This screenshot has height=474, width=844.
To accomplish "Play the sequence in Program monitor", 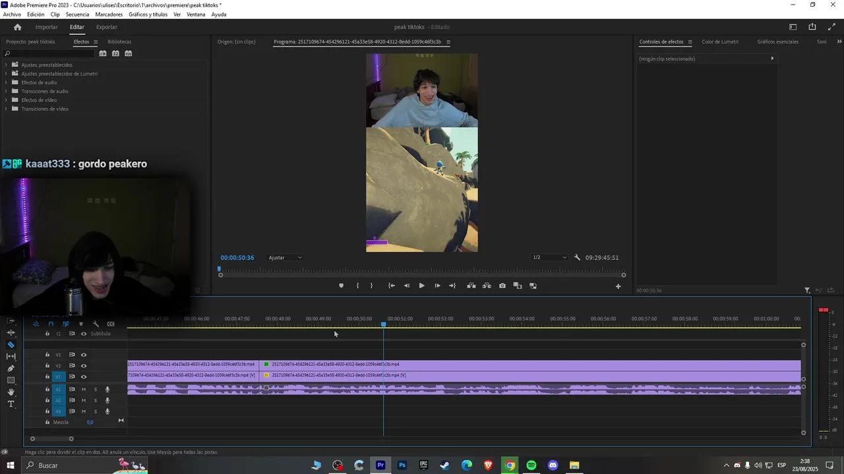I will (x=422, y=286).
